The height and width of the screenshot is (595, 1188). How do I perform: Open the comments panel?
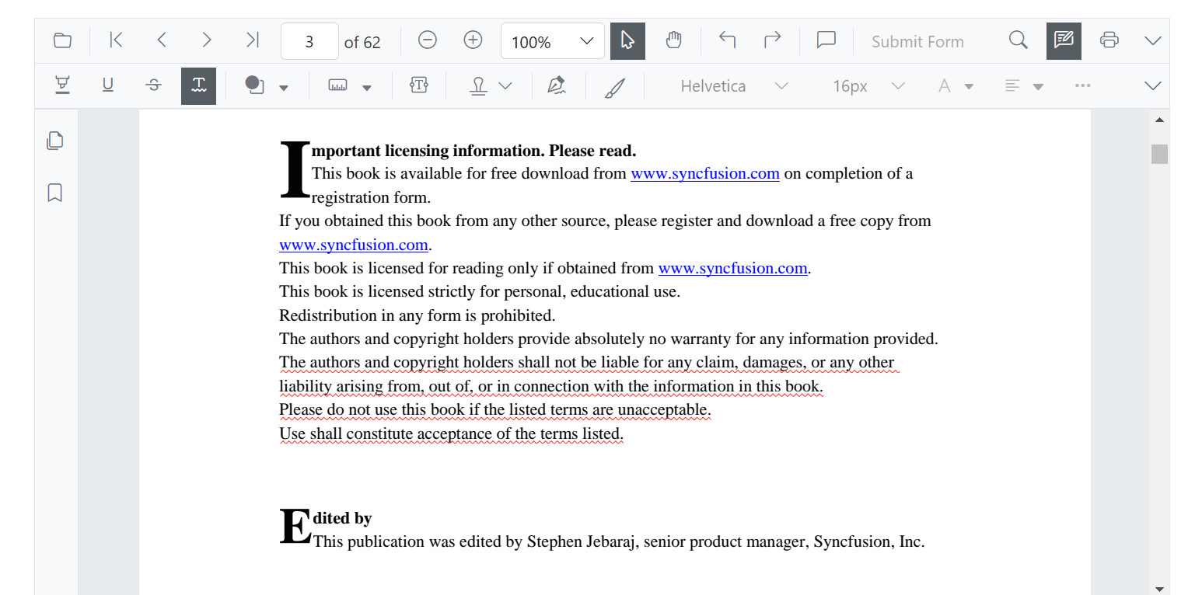pos(826,41)
